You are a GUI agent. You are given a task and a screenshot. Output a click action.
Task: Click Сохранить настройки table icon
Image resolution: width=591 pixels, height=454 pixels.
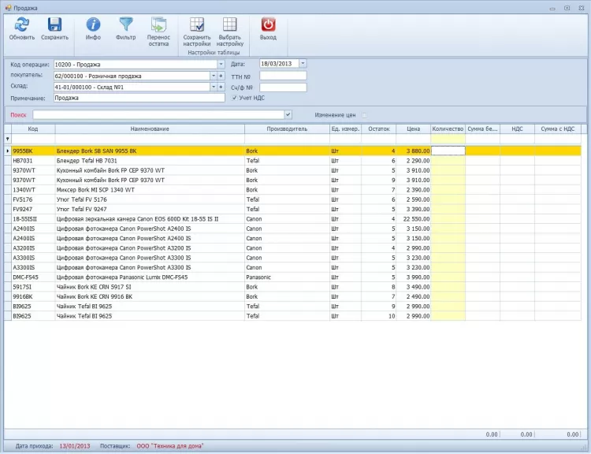[196, 24]
